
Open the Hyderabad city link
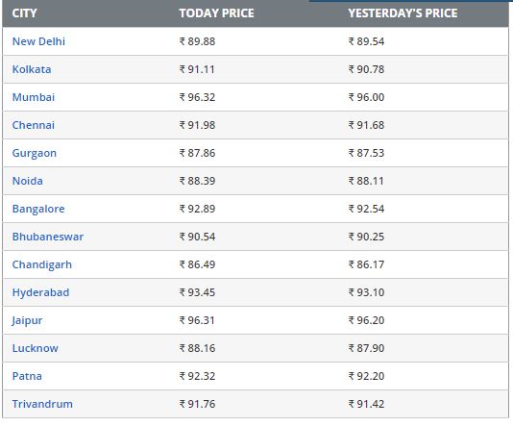coord(41,292)
